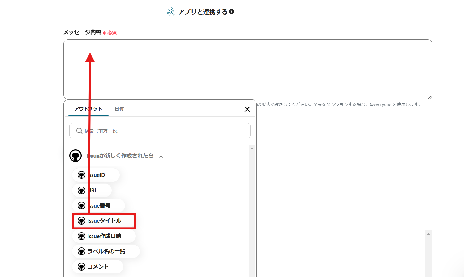
Task: Click the Issueが新しく作成されたら heading text
Action: (120, 156)
